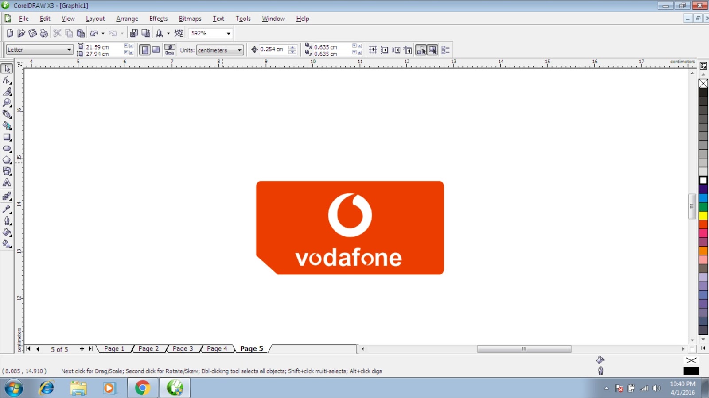Open the Letter paper size dropdown
This screenshot has height=398, width=709.
pos(69,50)
